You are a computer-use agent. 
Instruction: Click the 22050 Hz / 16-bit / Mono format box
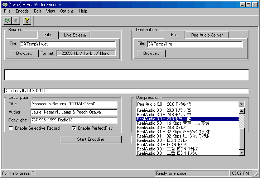click(x=86, y=53)
